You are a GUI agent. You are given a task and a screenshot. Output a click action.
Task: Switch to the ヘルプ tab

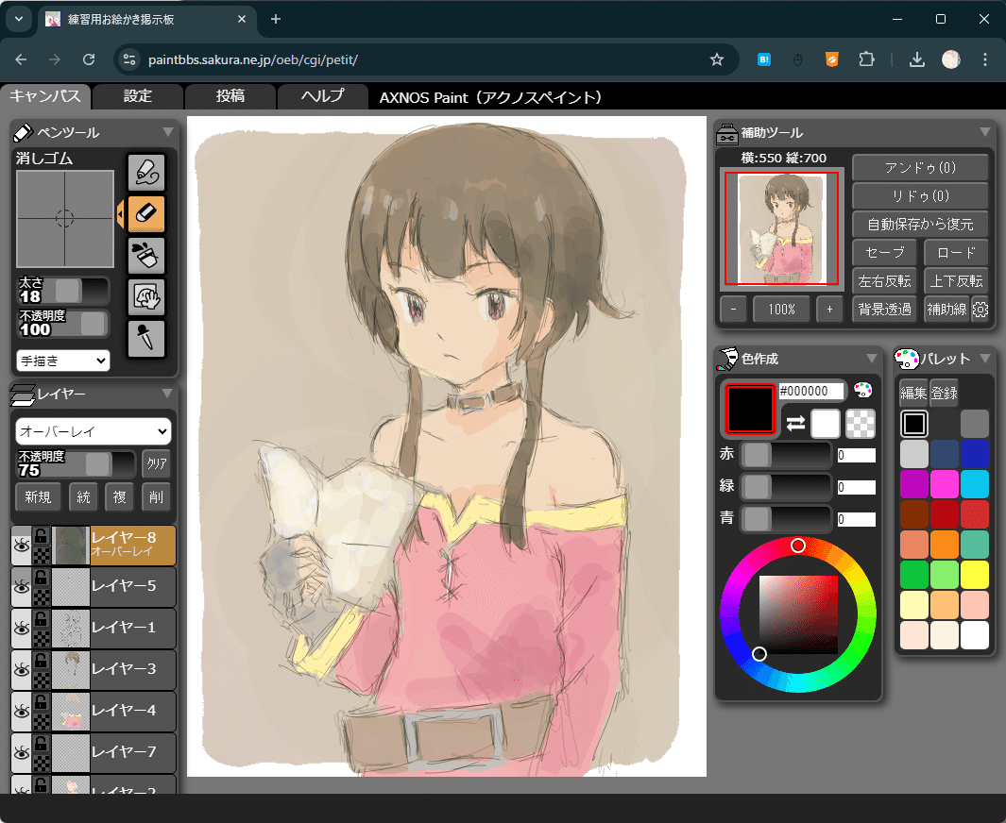click(323, 96)
